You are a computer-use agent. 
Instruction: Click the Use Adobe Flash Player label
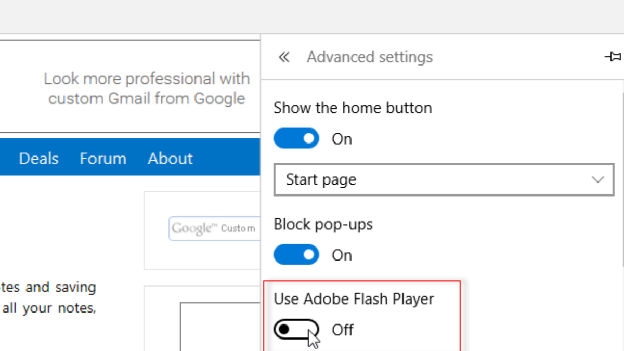pyautogui.click(x=354, y=299)
